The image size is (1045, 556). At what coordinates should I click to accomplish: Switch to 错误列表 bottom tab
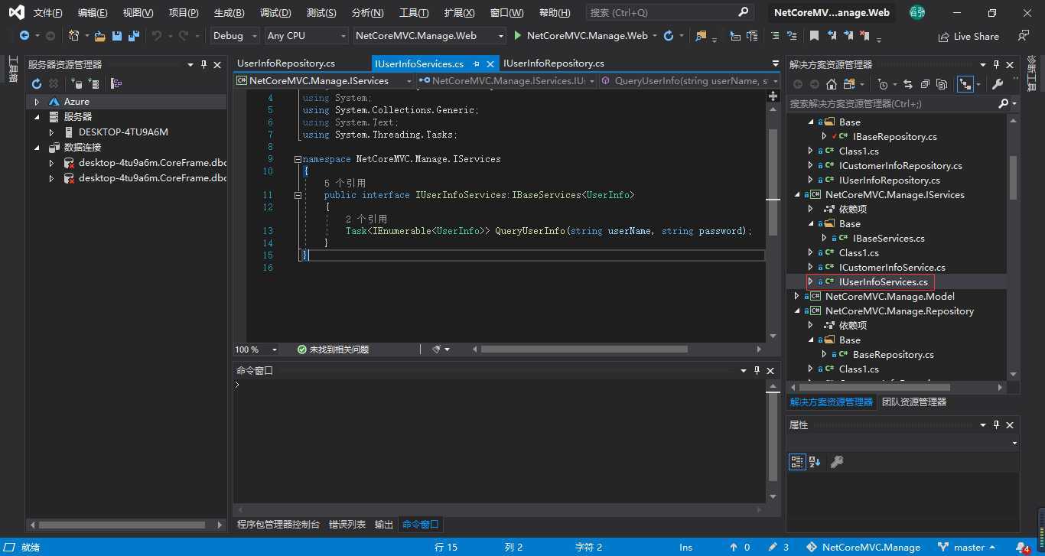(347, 525)
